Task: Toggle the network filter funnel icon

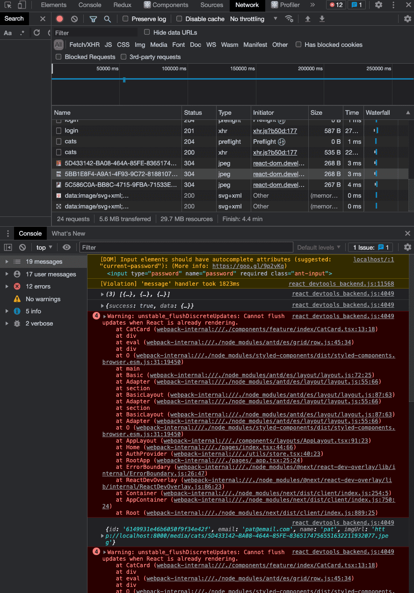Action: [93, 19]
